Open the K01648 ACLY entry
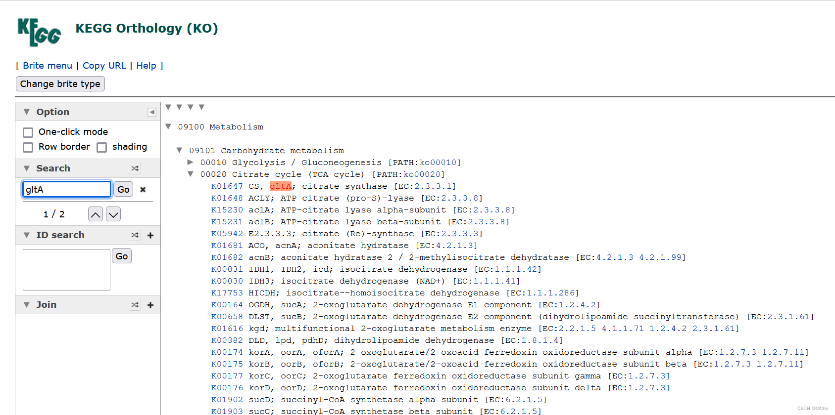Viewport: 835px width, 415px height. click(227, 198)
